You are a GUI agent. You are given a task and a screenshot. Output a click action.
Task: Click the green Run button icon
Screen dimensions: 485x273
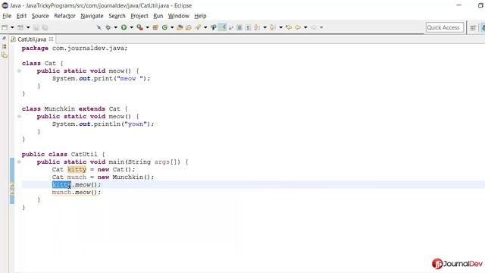coord(124,27)
